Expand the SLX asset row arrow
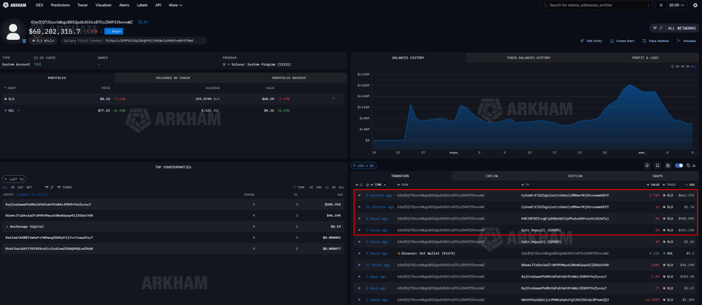702x305 pixels. coord(333,98)
